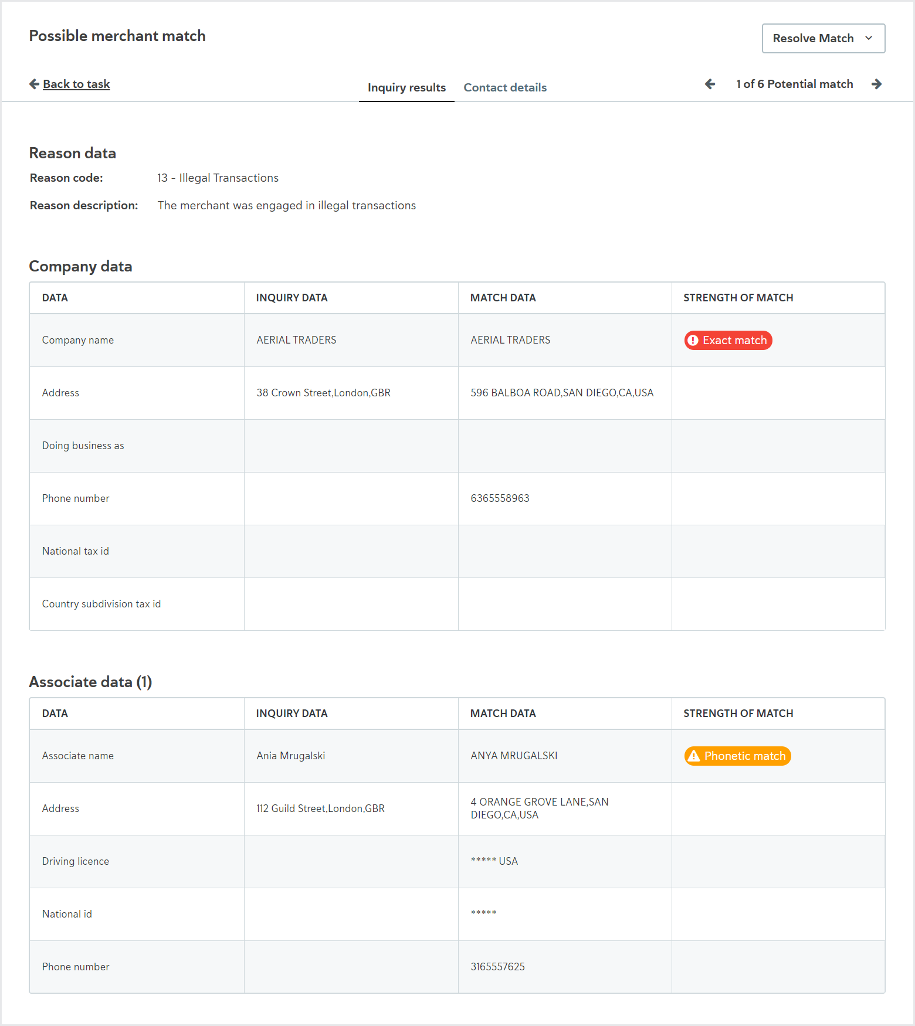Switch to the Contact details tab
Screen dimensions: 915x1026
pyautogui.click(x=505, y=87)
